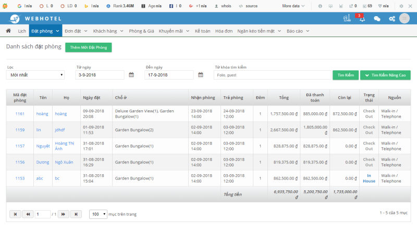Viewport: 417px width, 233px height.
Task: Open calendar picker for Đến ngày
Action: tap(201, 75)
